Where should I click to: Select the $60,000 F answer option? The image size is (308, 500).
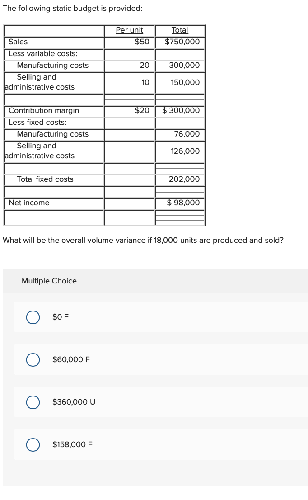pyautogui.click(x=33, y=360)
